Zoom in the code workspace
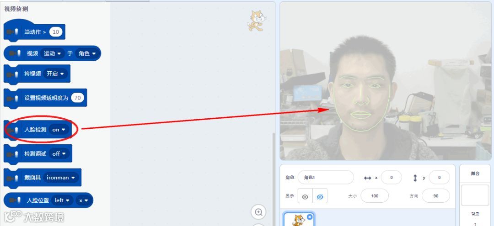 (x=258, y=212)
